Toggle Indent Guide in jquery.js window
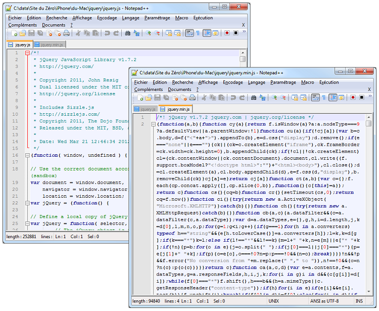This screenshot has width=379, height=311. tap(207, 33)
